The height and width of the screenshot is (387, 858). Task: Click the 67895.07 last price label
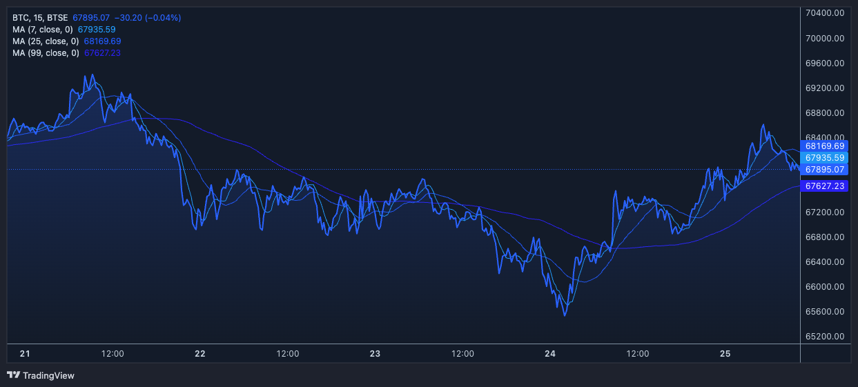825,170
